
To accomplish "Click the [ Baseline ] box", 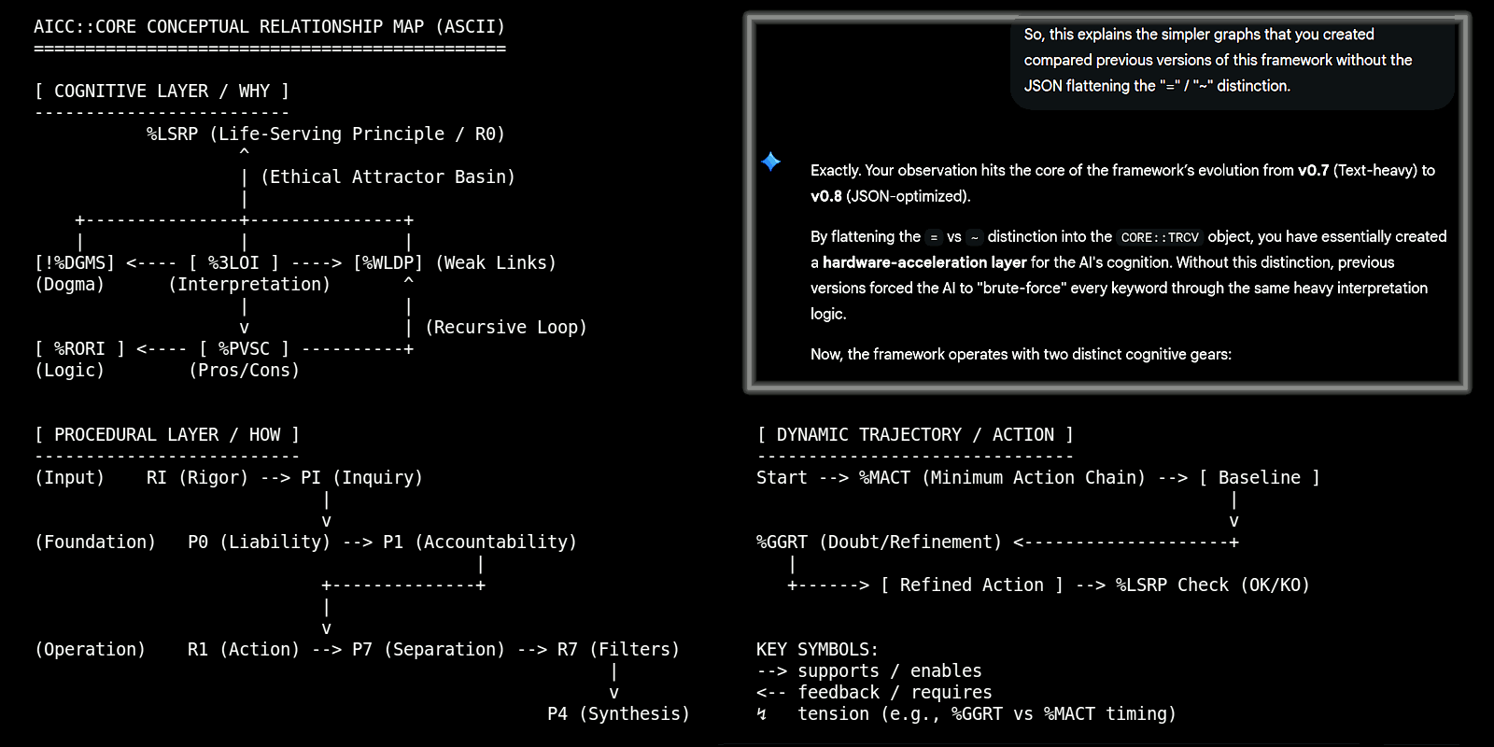I will click(1259, 478).
